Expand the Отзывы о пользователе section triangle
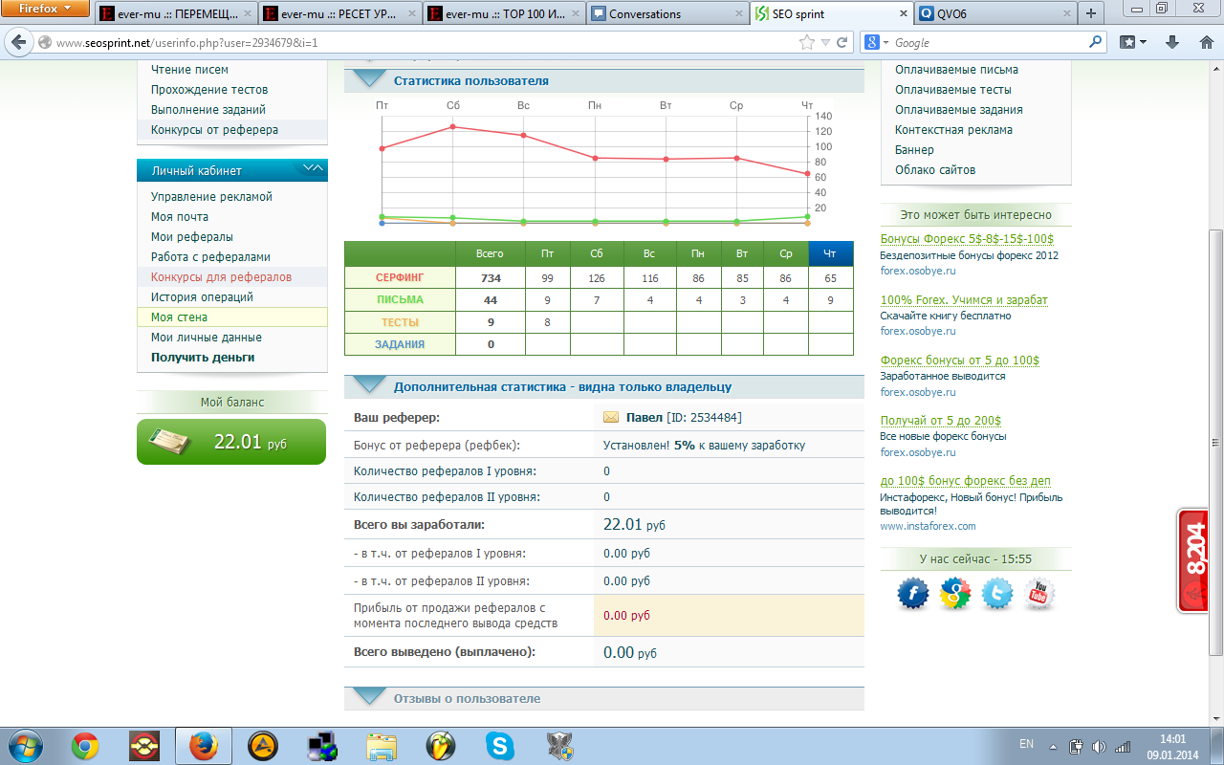Image resolution: width=1224 pixels, height=765 pixels. [x=369, y=697]
